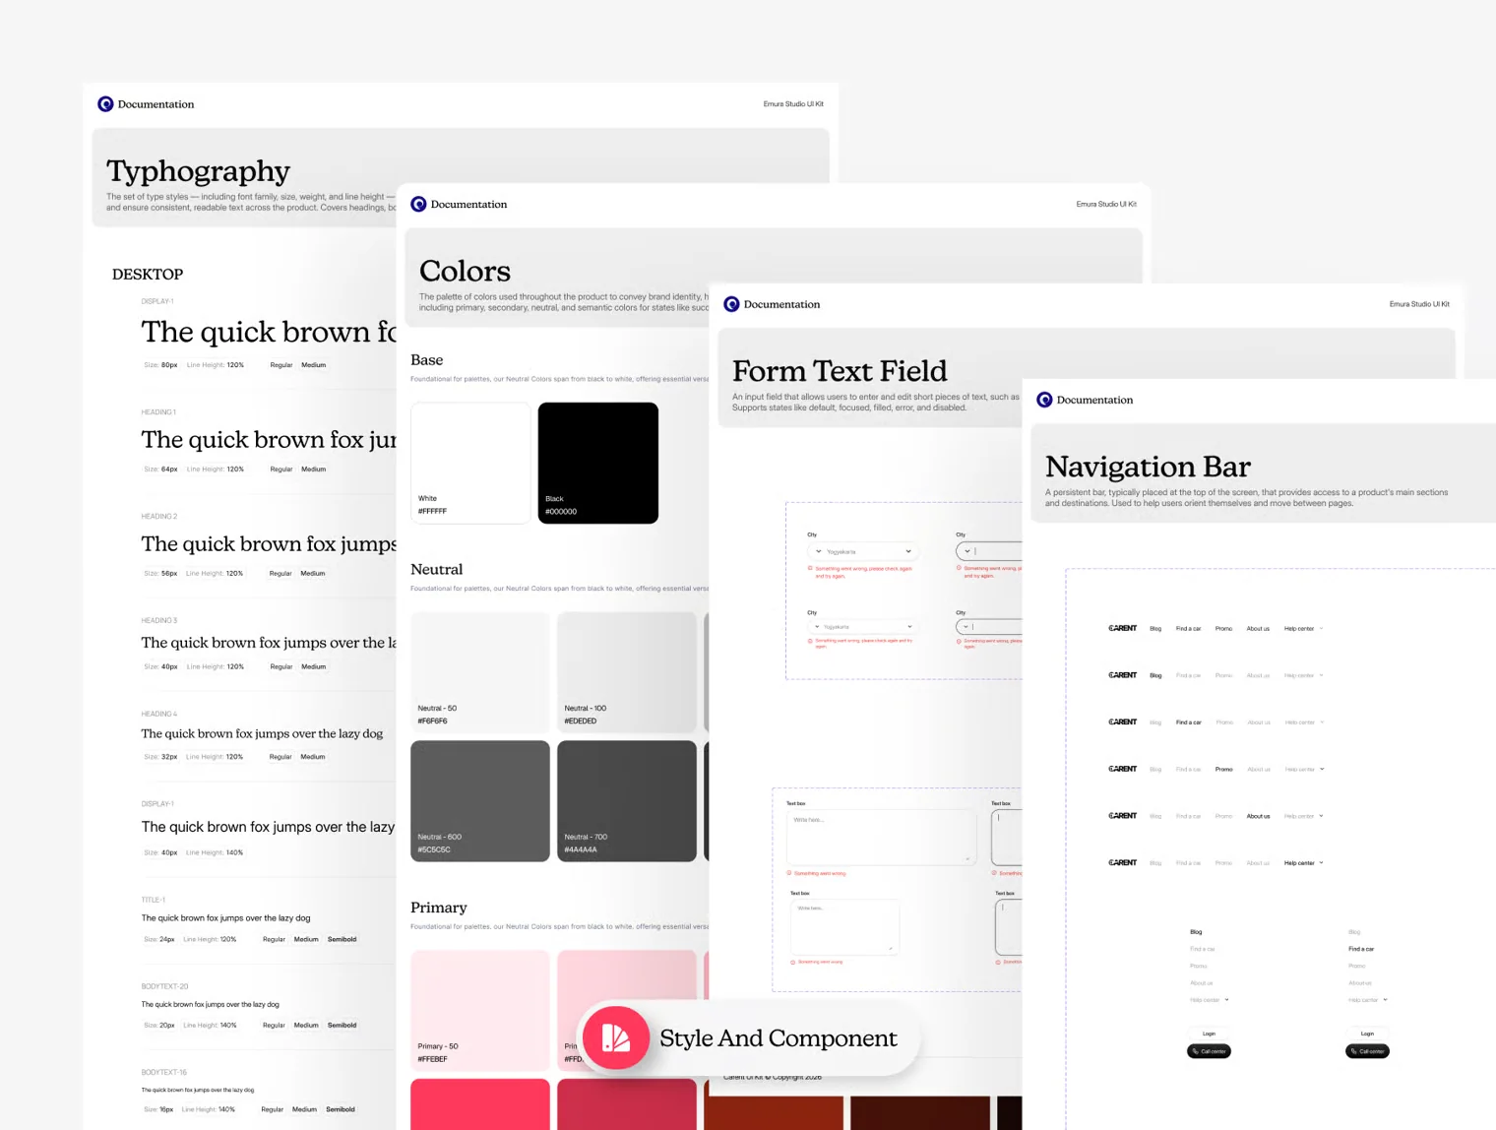Click the Login button under the Find a car-highlighted vertical menu
The height and width of the screenshot is (1130, 1496).
click(1367, 1034)
